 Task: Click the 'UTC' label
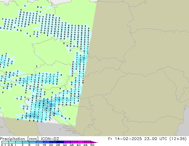163,139
